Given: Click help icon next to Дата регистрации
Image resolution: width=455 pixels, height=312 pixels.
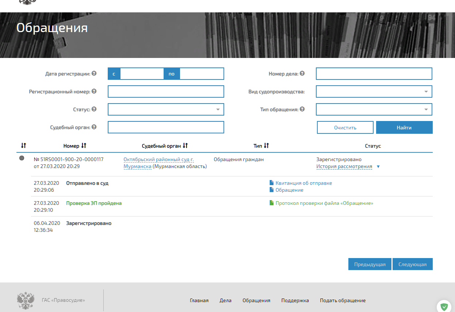Looking at the screenshot, I should (94, 73).
